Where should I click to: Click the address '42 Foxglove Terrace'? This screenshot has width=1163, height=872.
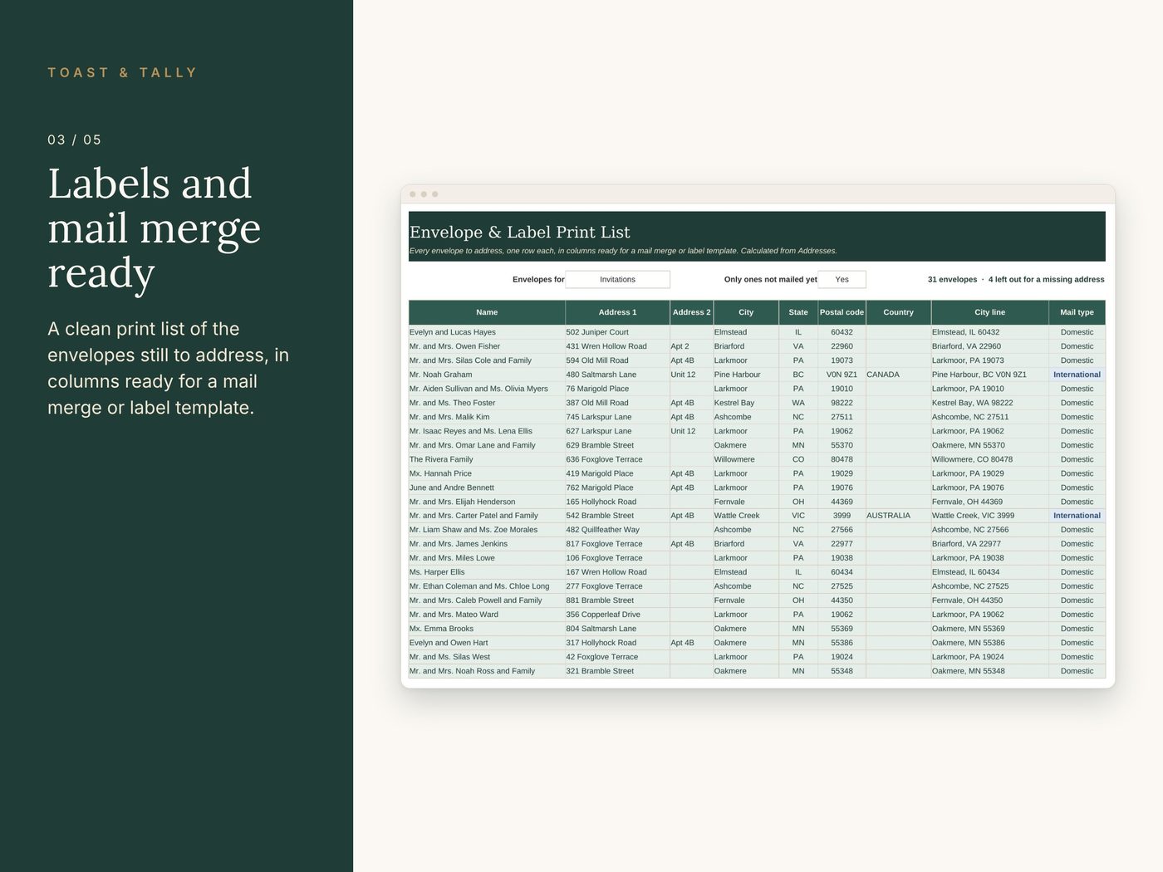602,657
